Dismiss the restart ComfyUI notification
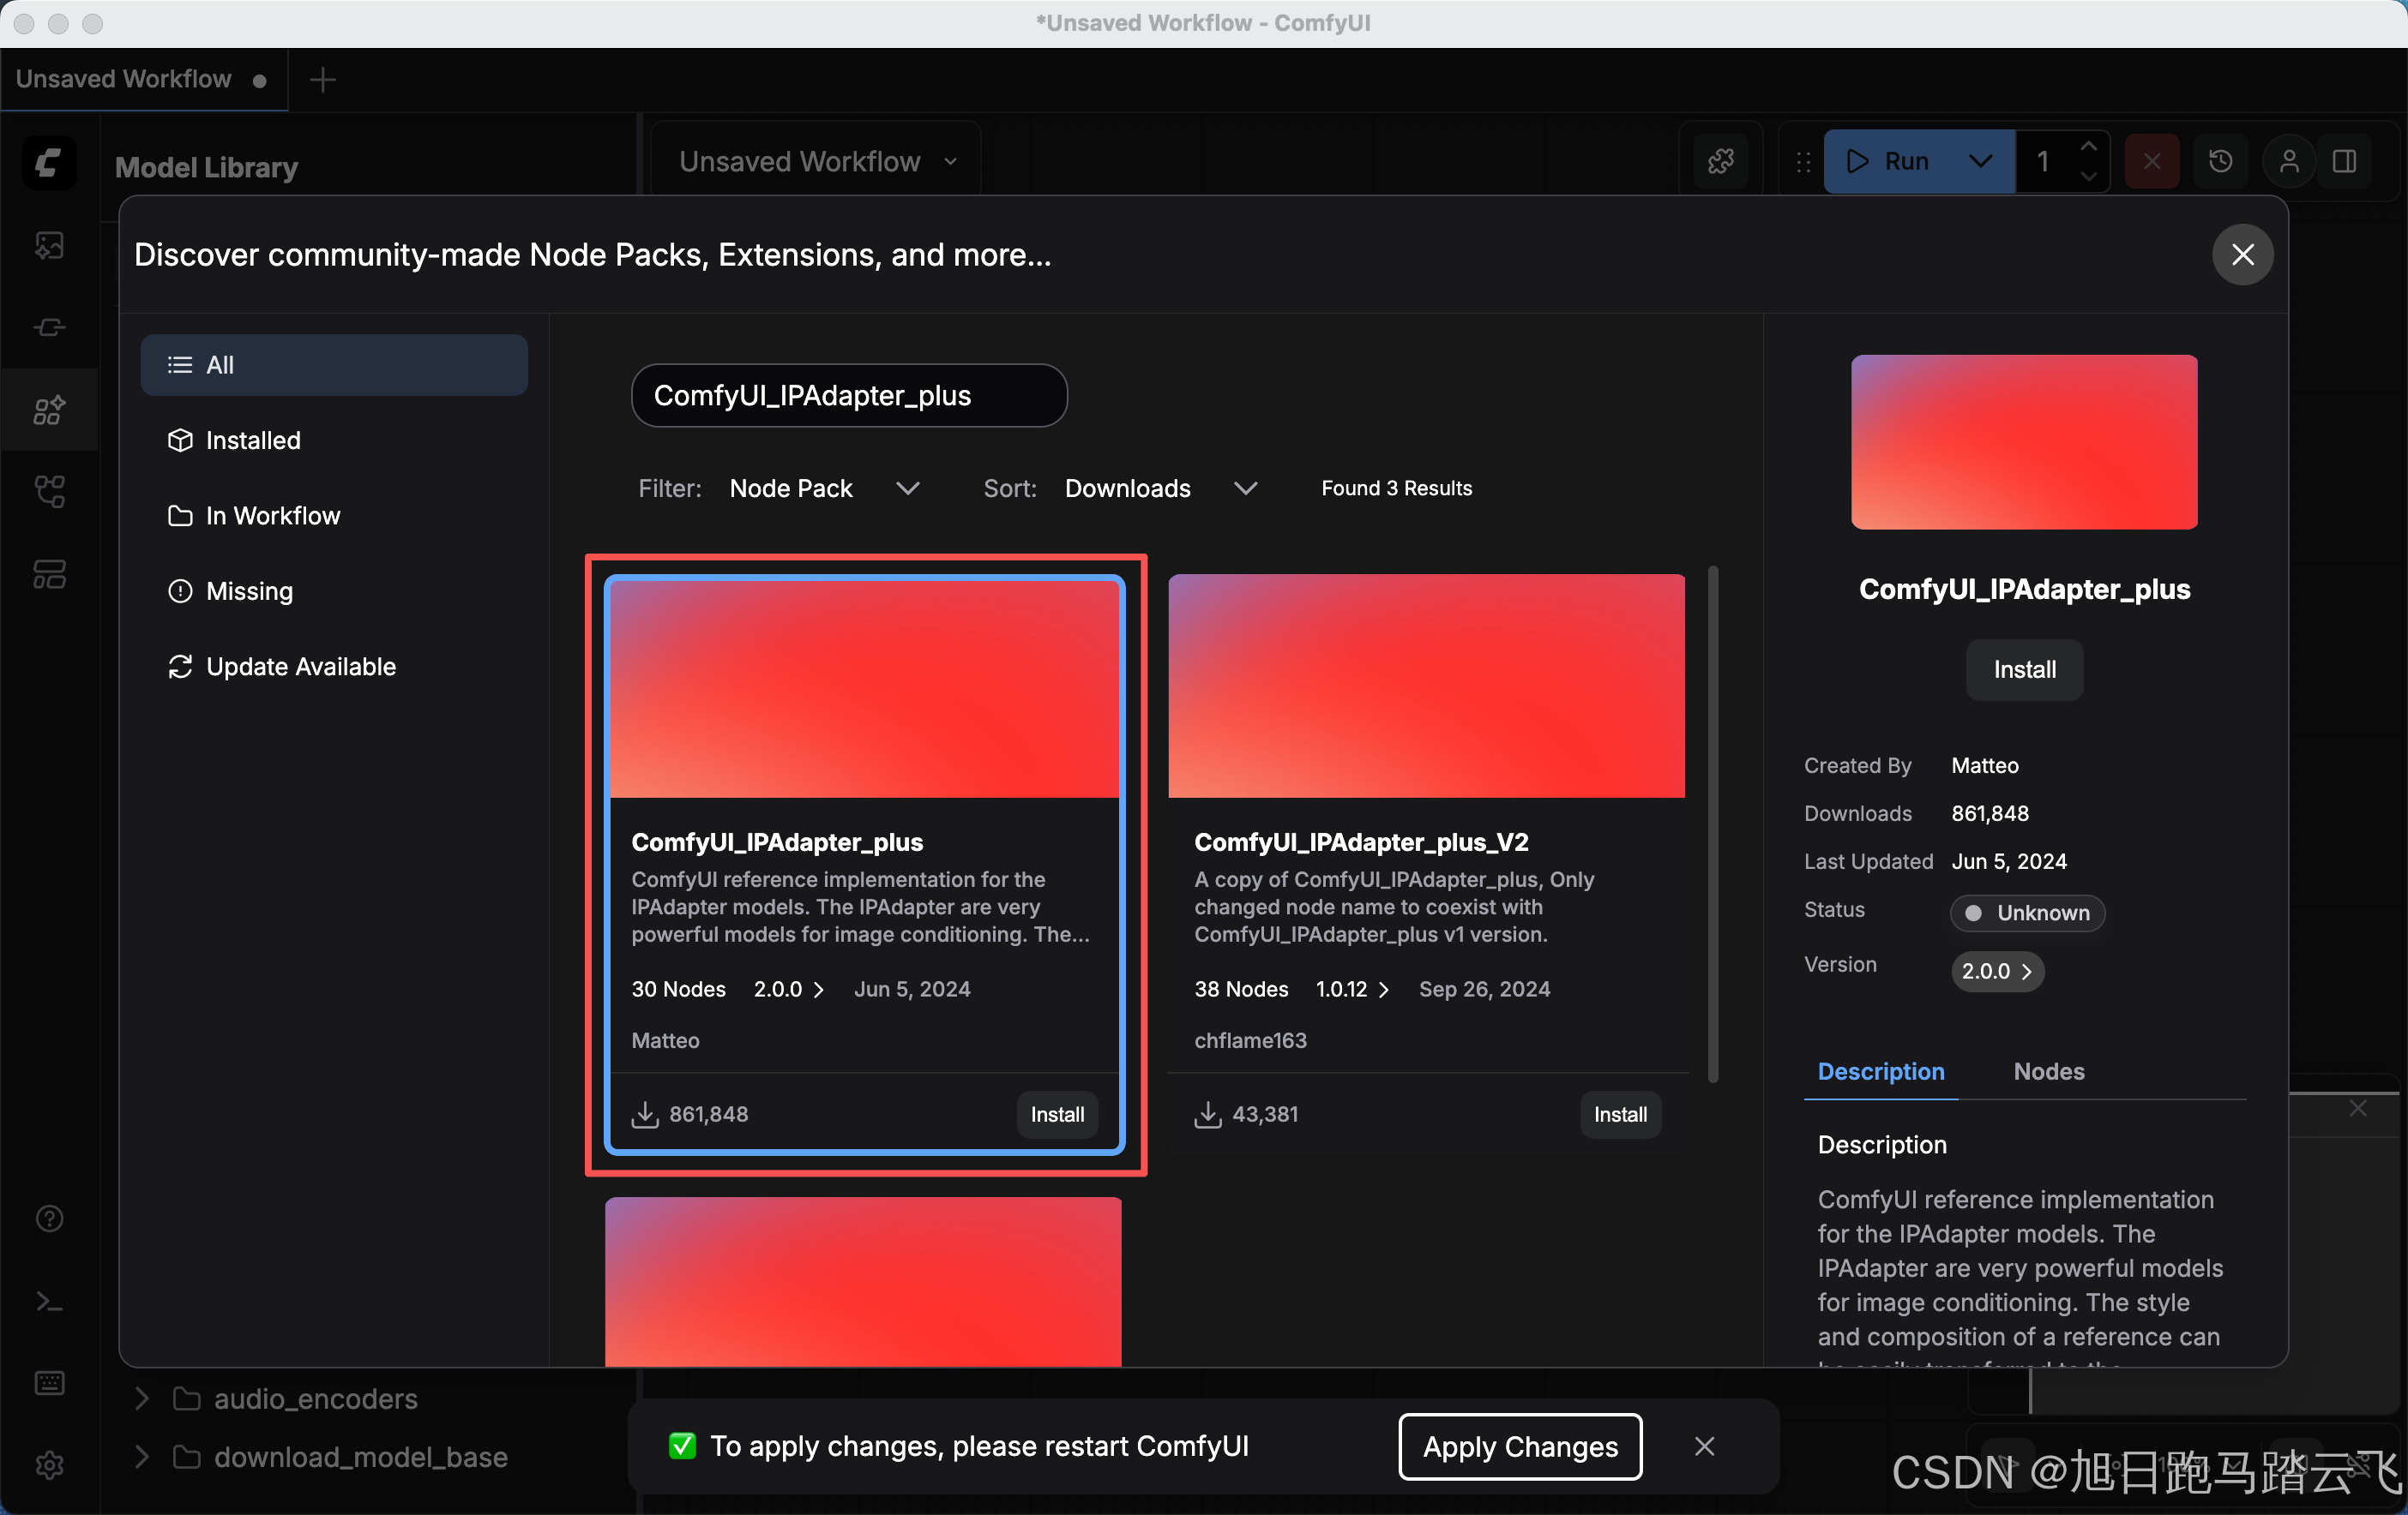 (1704, 1446)
